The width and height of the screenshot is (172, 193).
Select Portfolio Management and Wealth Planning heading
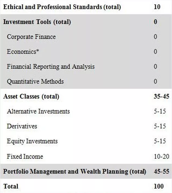[75, 171]
